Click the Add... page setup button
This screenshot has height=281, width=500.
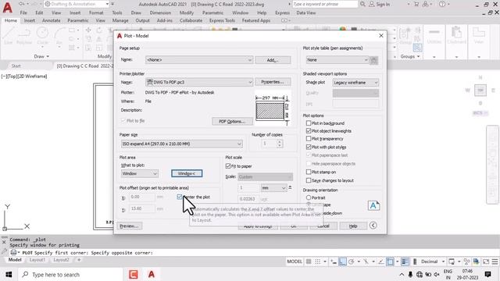click(x=273, y=60)
